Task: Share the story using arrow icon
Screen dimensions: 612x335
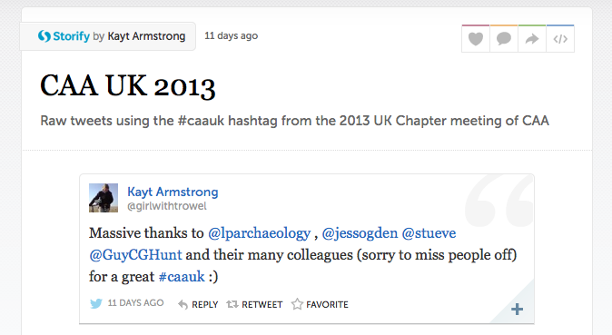Action: pyautogui.click(x=531, y=39)
